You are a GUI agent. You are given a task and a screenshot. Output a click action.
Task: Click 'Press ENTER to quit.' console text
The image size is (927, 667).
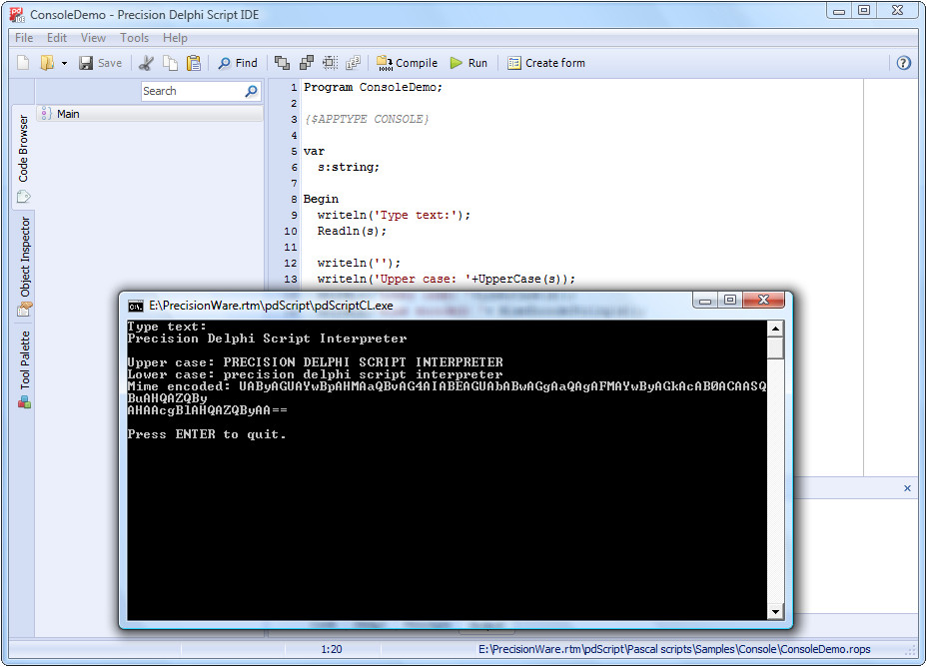pos(207,434)
